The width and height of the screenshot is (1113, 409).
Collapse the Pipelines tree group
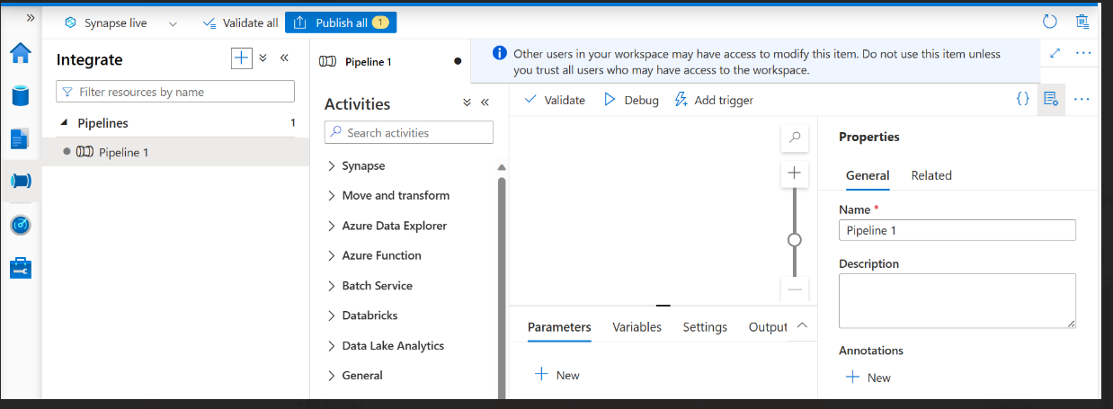[64, 123]
